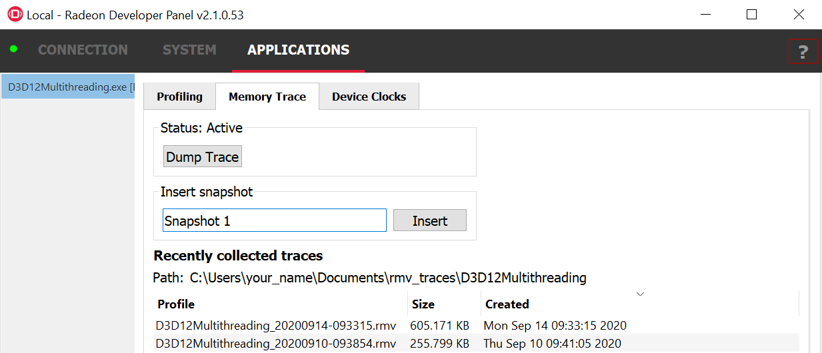The height and width of the screenshot is (353, 822).
Task: Focus the Snapshot 1 name field
Action: 274,220
